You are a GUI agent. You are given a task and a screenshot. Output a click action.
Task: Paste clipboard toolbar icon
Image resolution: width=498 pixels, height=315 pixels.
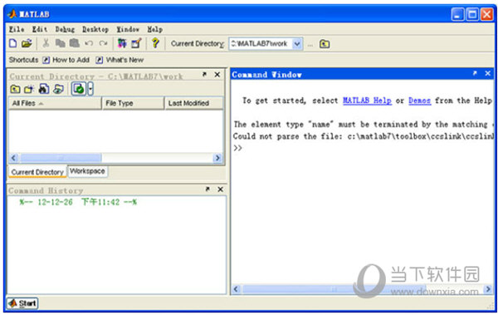coord(75,43)
